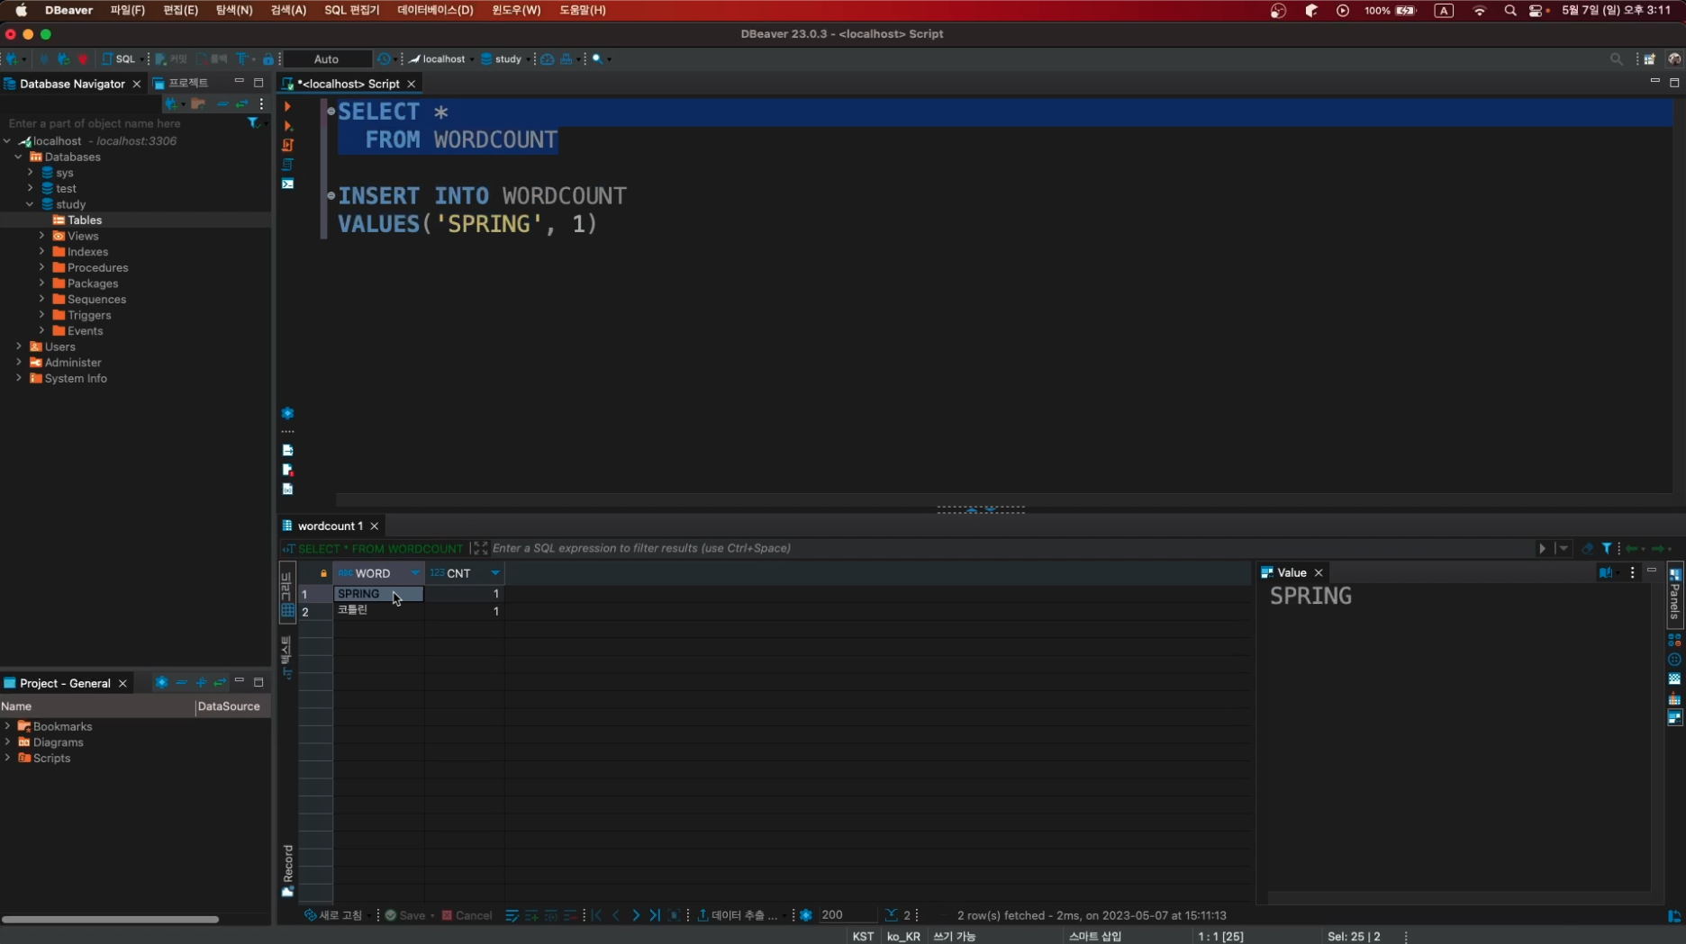Open transaction log clock icon
Image resolution: width=1686 pixels, height=944 pixels.
(385, 59)
